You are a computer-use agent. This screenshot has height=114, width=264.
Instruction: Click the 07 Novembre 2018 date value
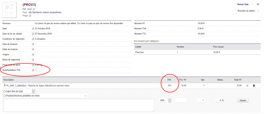[x=43, y=34]
